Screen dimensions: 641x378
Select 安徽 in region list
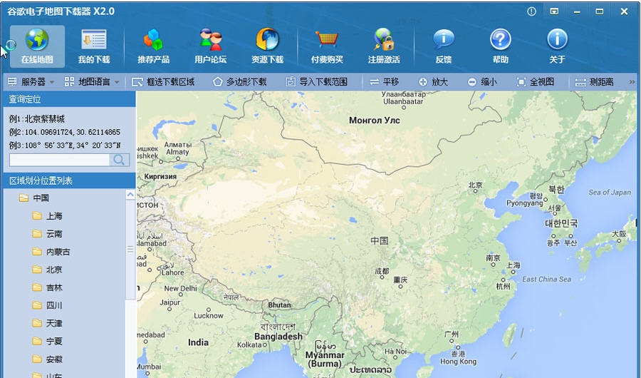click(48, 359)
